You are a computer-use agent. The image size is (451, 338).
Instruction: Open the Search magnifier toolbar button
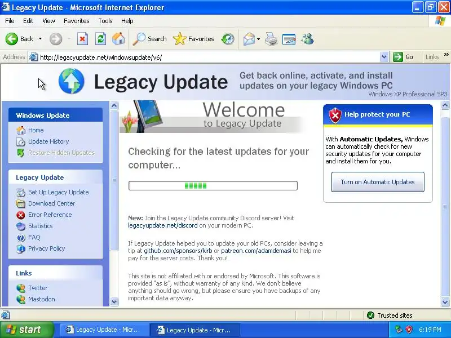149,39
